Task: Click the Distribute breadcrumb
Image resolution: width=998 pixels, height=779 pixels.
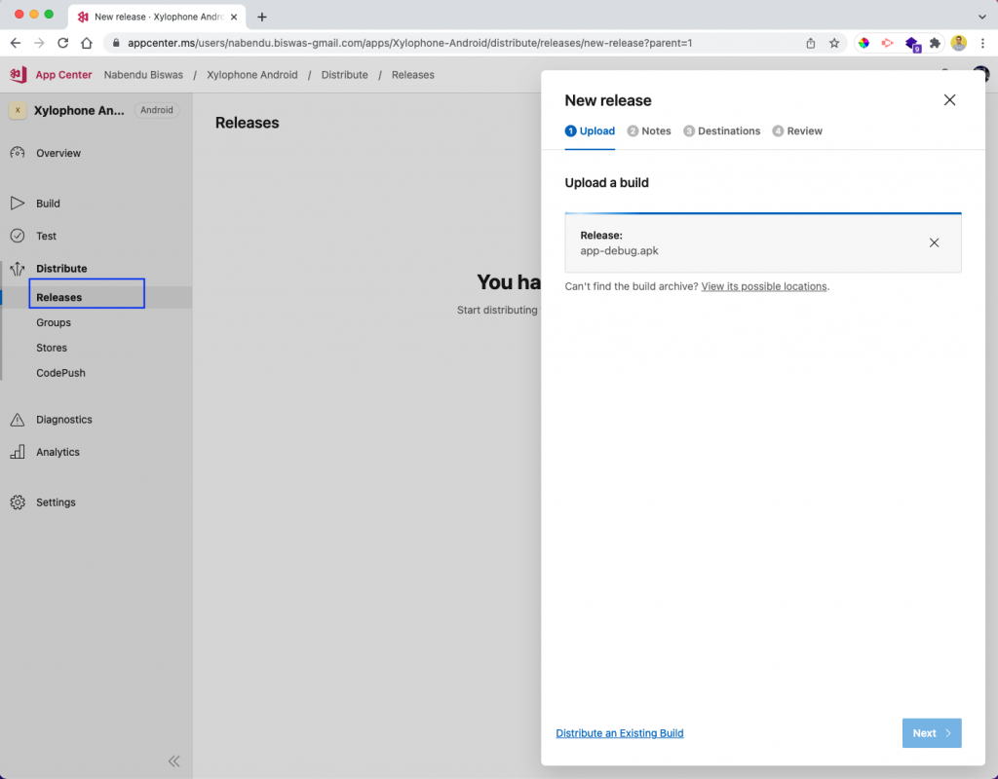Action: pyautogui.click(x=344, y=74)
